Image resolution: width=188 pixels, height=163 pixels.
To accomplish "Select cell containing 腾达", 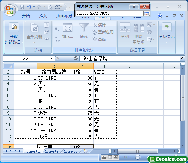I will [x=54, y=101].
